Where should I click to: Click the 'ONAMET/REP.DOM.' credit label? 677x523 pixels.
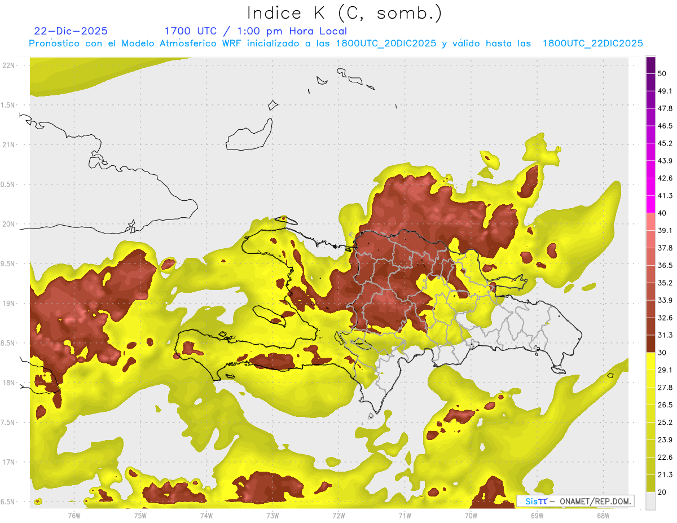click(x=596, y=501)
